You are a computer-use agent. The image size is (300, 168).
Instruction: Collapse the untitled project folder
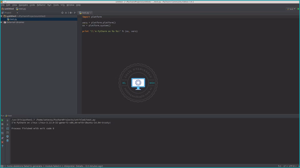[2, 16]
